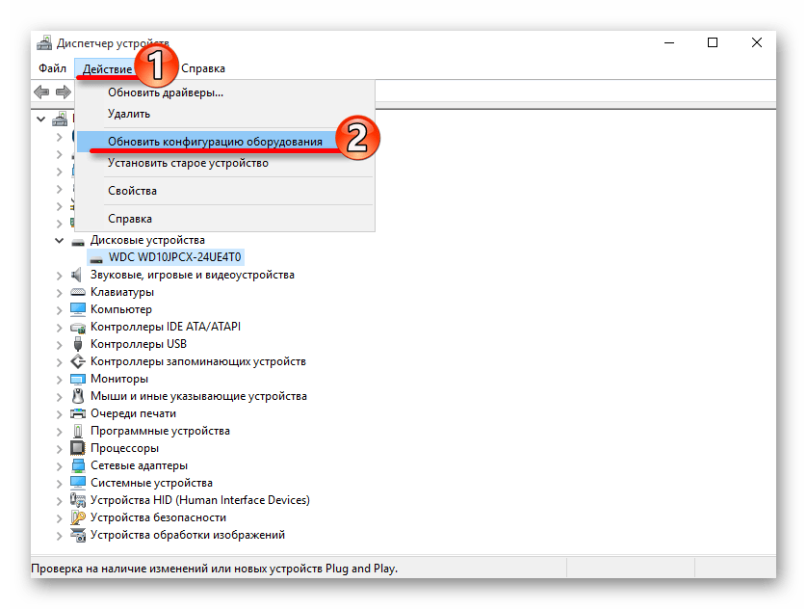Click the printer icon for Очереди печати

point(78,413)
